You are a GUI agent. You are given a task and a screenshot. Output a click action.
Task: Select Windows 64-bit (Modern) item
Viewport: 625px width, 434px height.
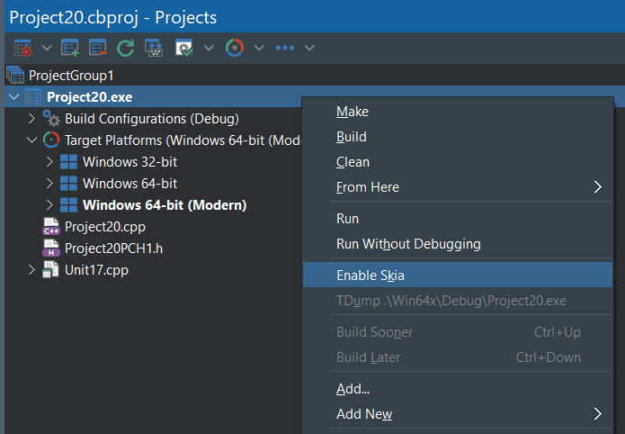pyautogui.click(x=165, y=204)
